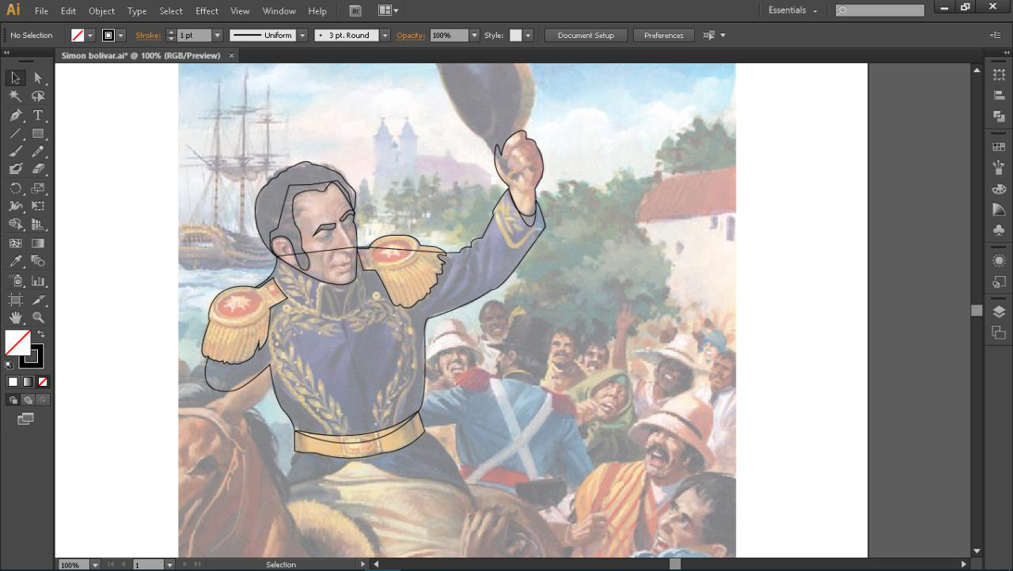Pick the Pen tool
Image resolution: width=1013 pixels, height=571 pixels.
15,115
